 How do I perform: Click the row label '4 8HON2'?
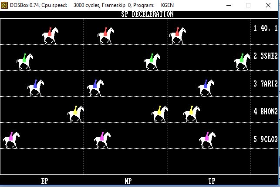coord(266,112)
